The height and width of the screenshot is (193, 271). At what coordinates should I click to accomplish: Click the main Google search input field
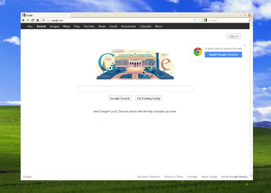[135, 89]
